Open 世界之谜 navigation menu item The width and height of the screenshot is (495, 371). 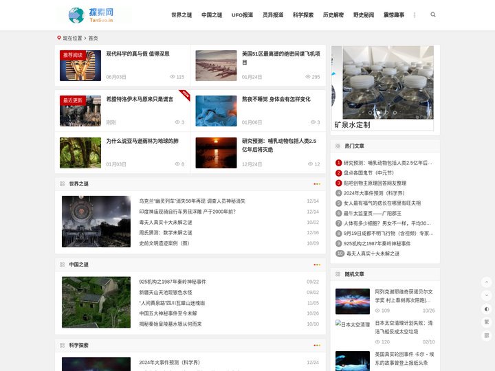click(181, 15)
